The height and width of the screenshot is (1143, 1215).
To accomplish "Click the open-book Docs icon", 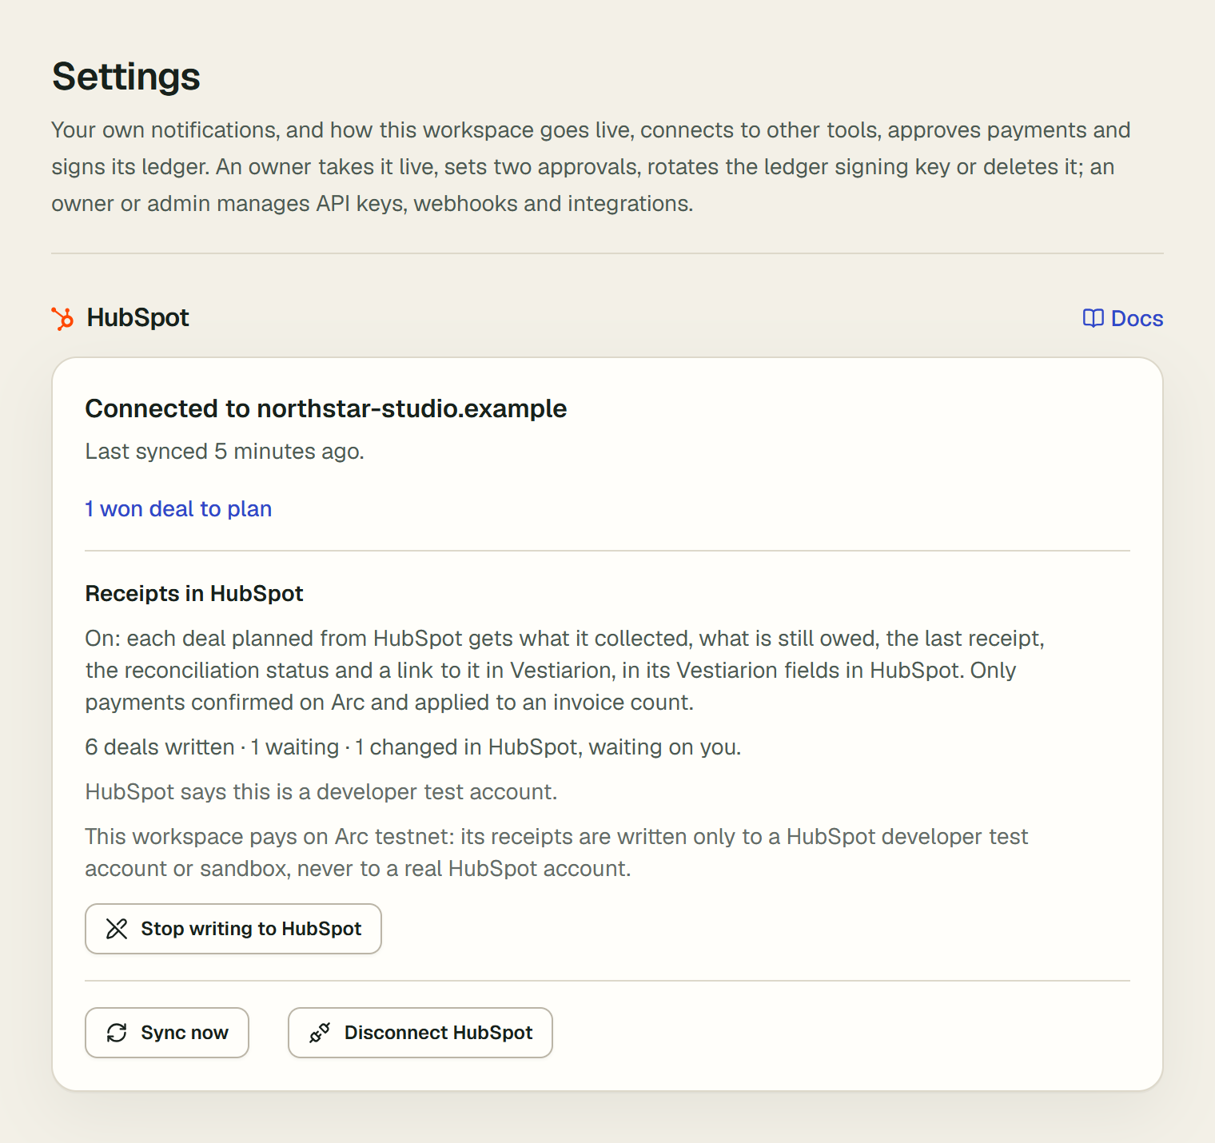I will (x=1093, y=318).
